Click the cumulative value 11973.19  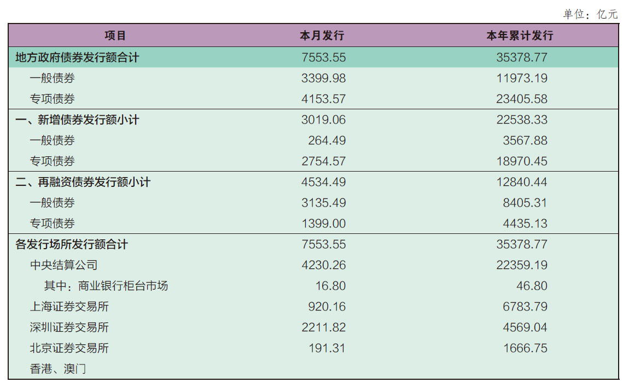point(522,78)
